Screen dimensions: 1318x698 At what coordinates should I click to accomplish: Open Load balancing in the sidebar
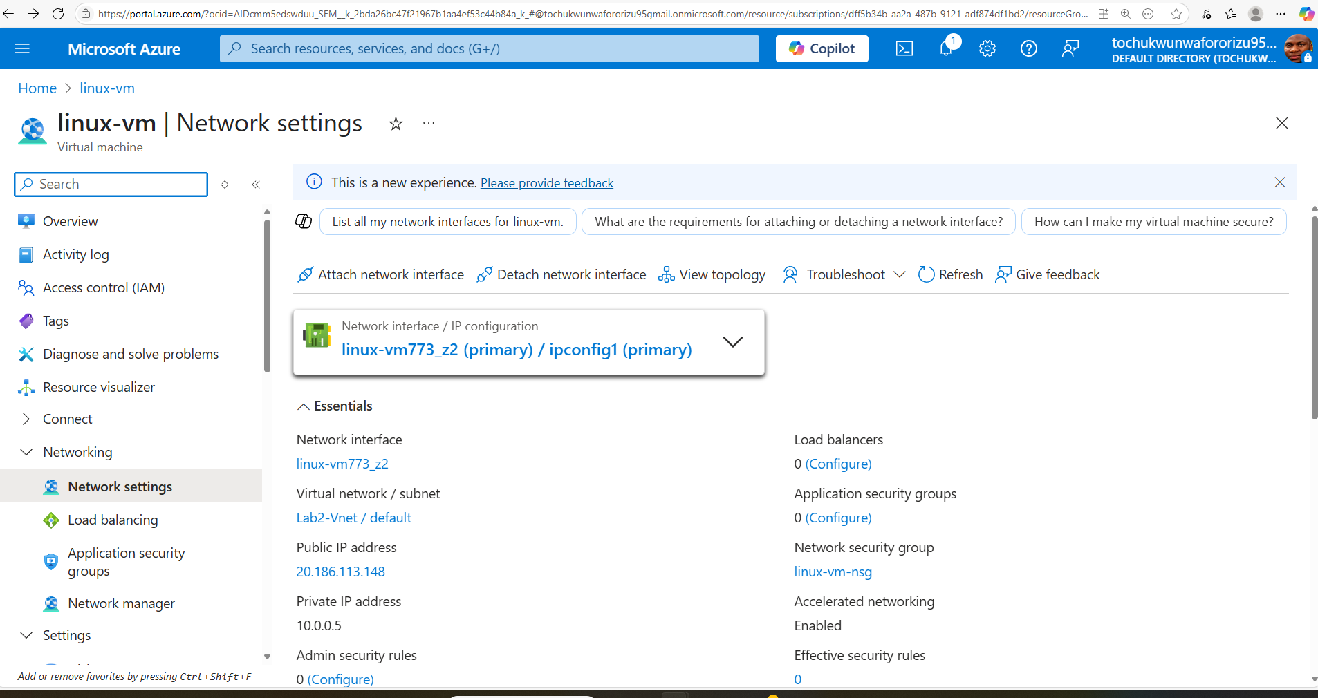click(113, 520)
